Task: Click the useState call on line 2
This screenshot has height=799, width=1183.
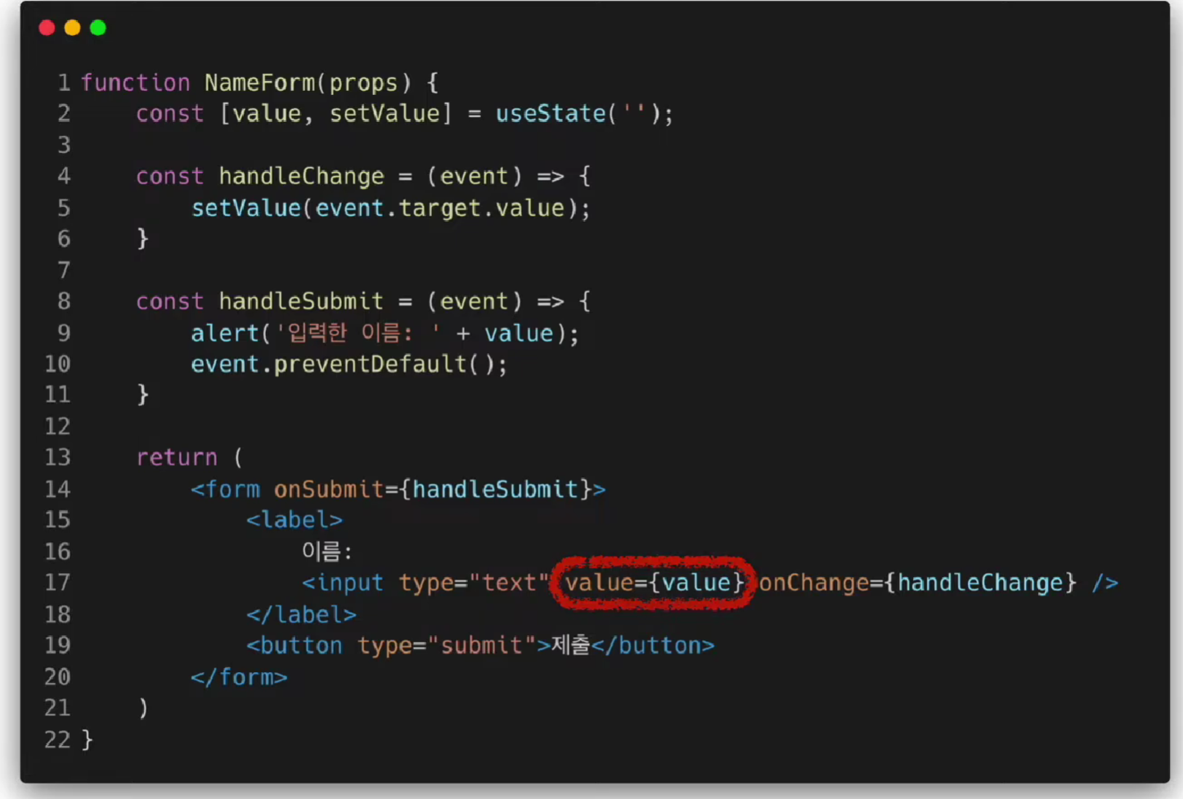Action: (583, 114)
